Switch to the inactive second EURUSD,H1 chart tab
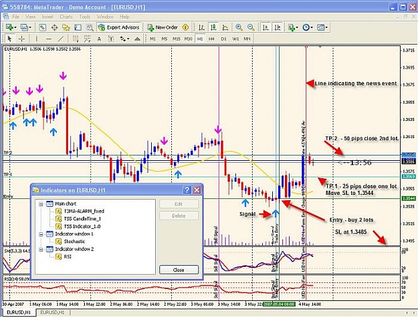Viewport: 418px width, 317px height. click(52, 313)
